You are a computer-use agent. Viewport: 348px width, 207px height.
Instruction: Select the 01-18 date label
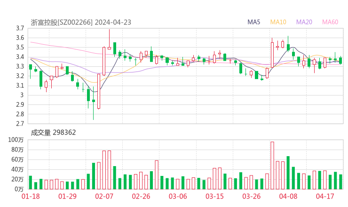tap(31, 196)
